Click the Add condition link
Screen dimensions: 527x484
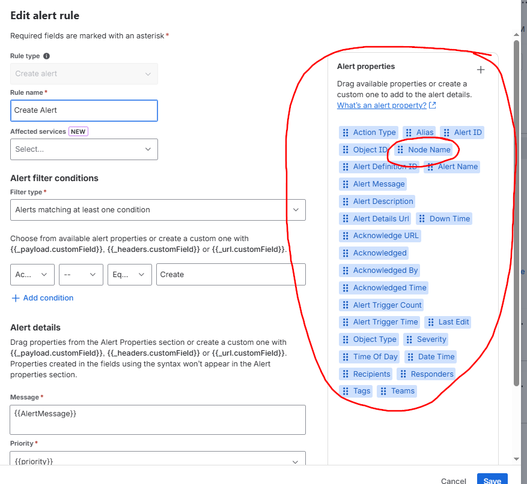point(42,297)
